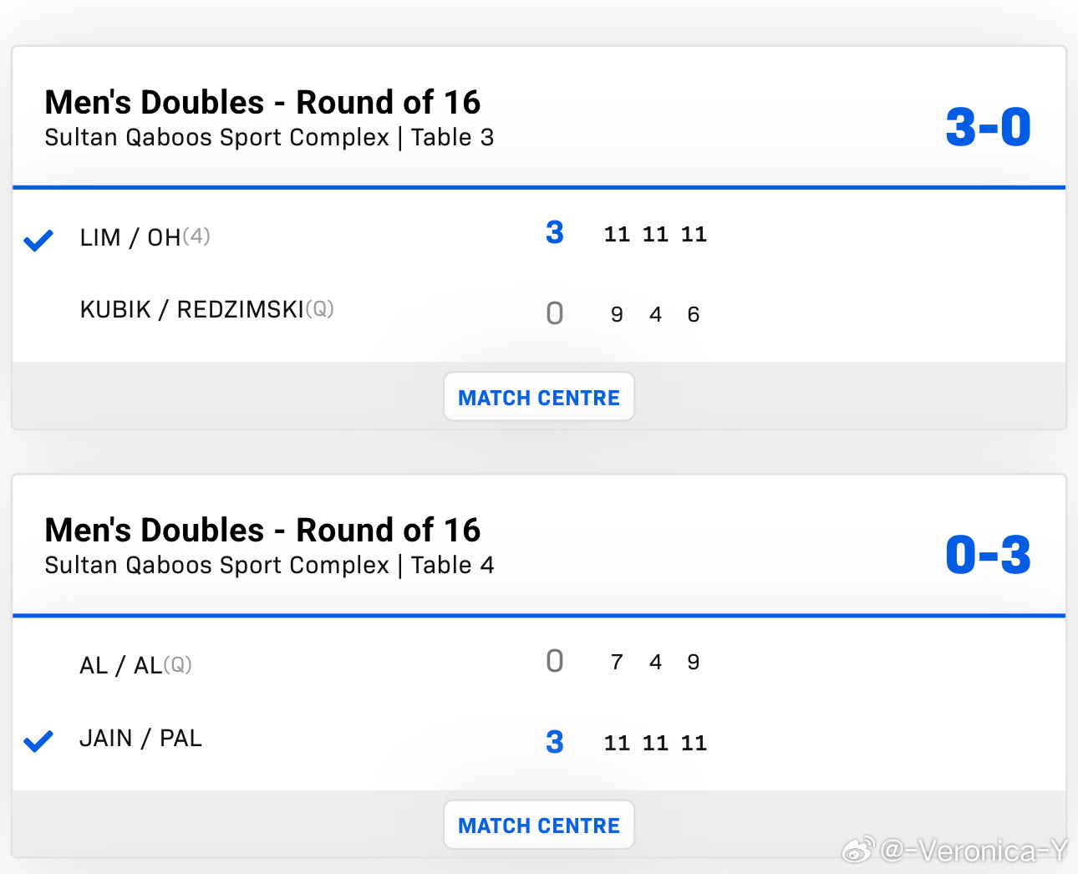Select the JAIN / PAL pair name

click(x=140, y=739)
